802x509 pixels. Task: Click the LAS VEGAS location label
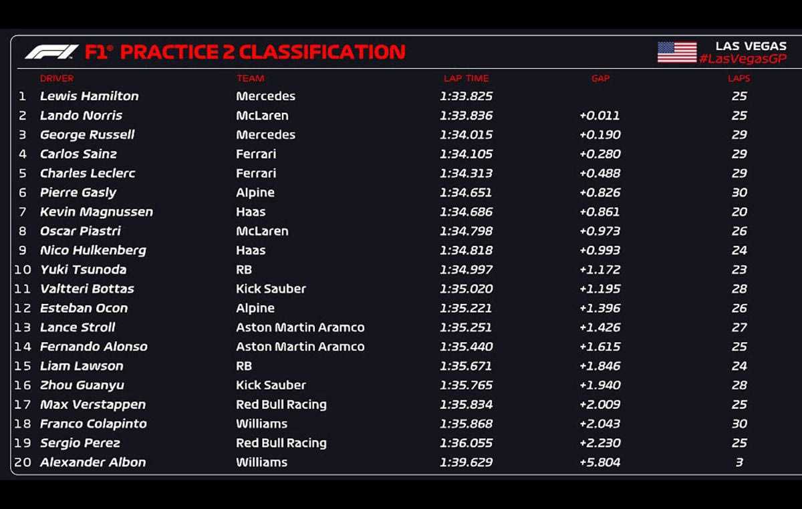751,46
